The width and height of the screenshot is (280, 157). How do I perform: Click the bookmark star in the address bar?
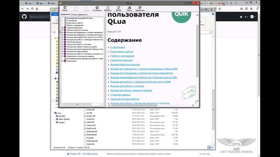tap(220, 9)
